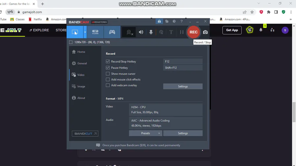The width and height of the screenshot is (296, 166).
Task: Open Format section Settings button
Action: [183, 133]
